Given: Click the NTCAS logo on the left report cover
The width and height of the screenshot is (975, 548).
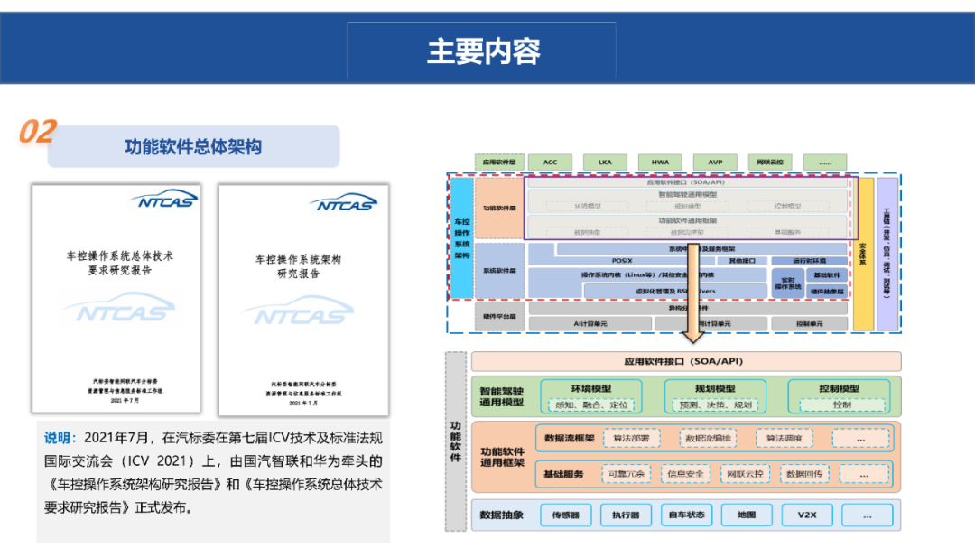Looking at the screenshot, I should tap(163, 200).
